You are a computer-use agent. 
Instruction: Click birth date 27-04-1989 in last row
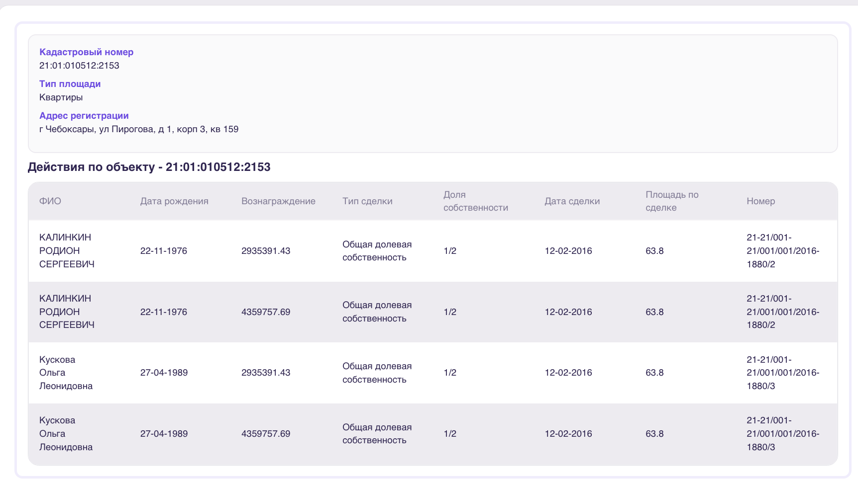tap(164, 434)
